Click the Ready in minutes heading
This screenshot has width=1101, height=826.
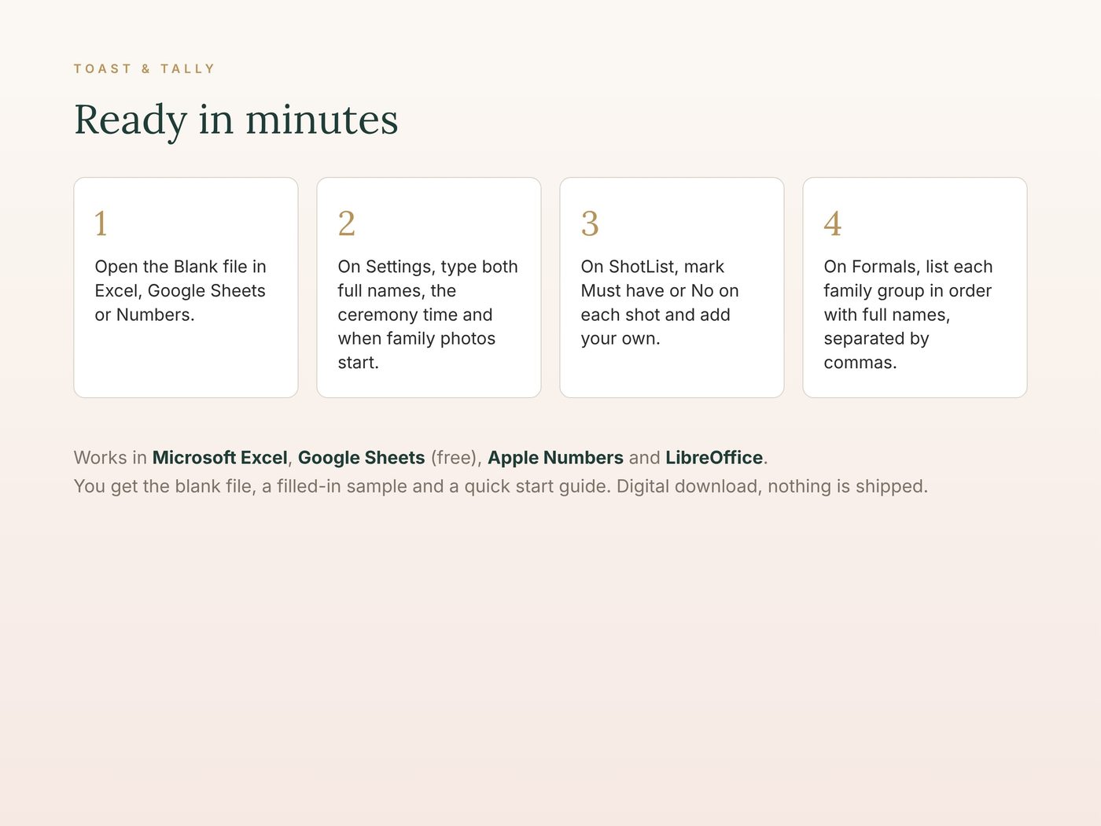coord(236,120)
